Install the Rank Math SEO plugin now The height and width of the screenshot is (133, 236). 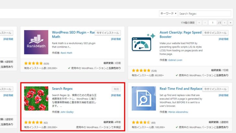click(108, 33)
